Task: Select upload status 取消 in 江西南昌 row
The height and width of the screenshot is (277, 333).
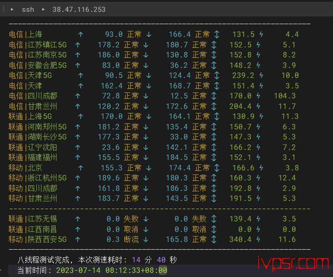Action: pyautogui.click(x=131, y=229)
